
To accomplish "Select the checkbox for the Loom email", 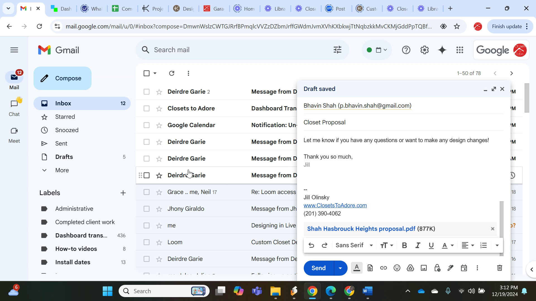I will pos(146,242).
